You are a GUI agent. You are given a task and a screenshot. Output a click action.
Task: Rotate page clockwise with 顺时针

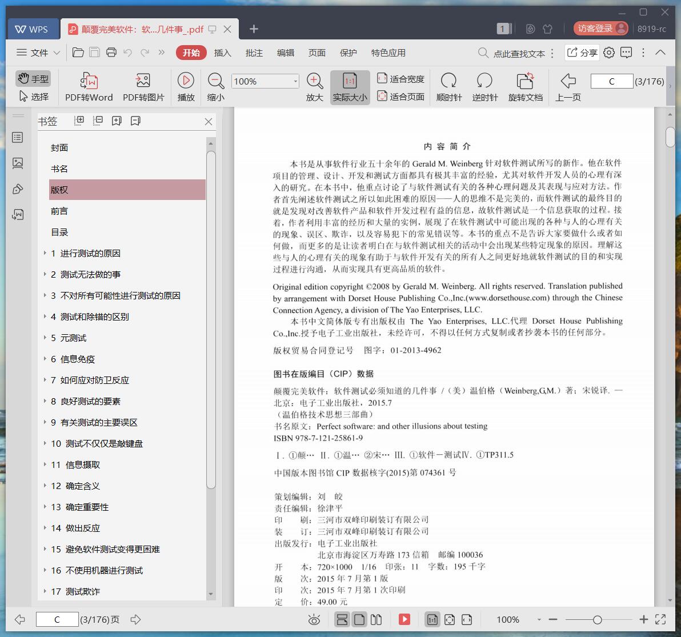[448, 87]
